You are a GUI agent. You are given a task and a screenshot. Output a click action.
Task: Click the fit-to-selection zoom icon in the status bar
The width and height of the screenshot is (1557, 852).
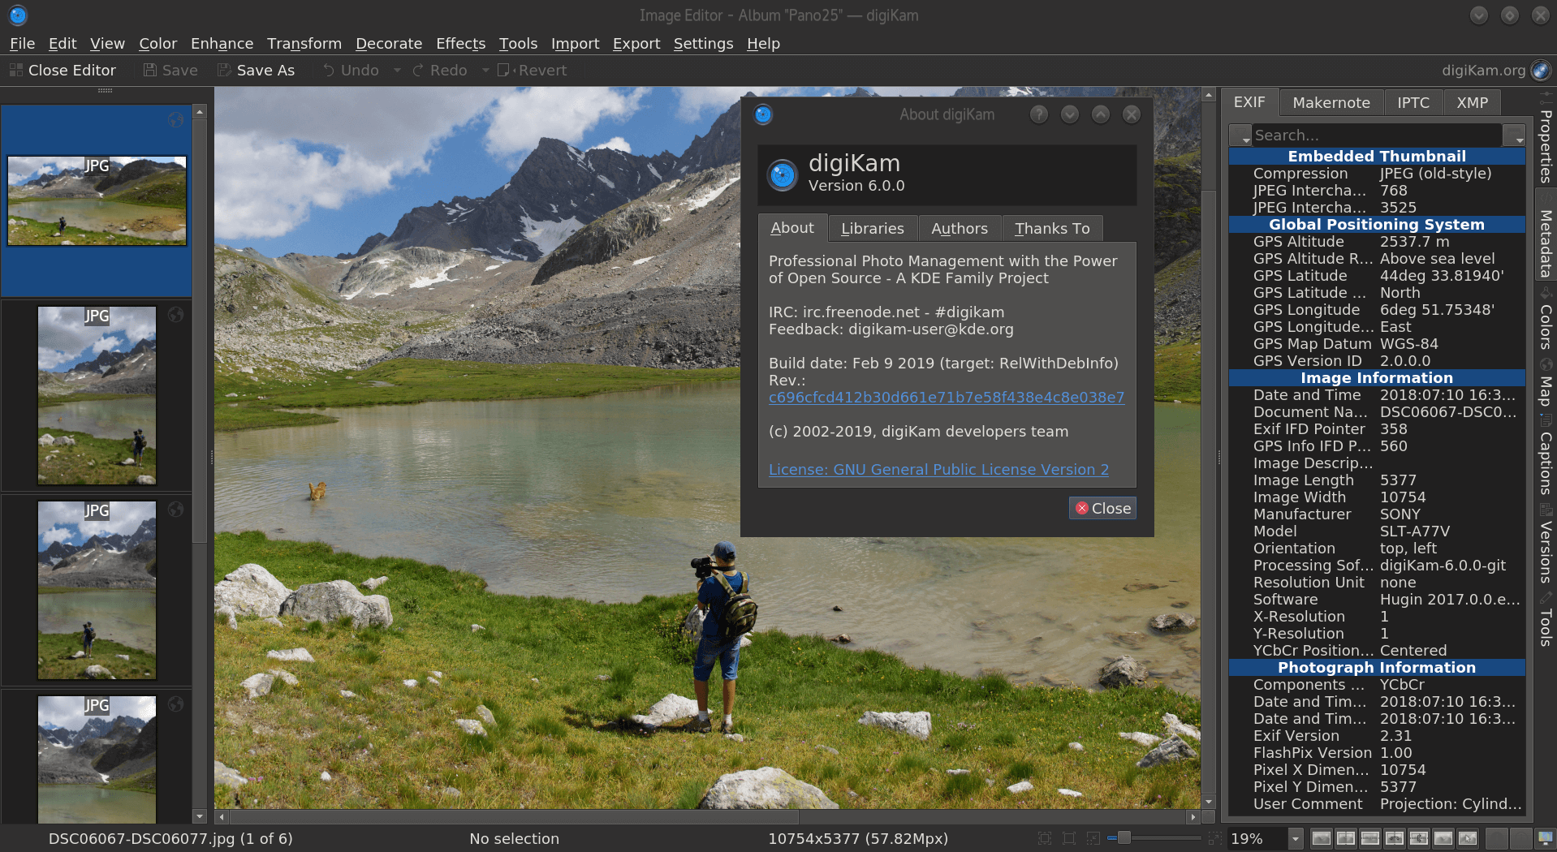click(x=1069, y=838)
